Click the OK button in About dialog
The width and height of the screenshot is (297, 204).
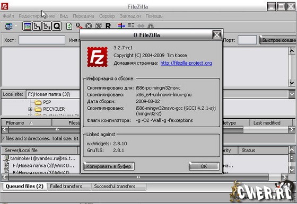[204, 166]
